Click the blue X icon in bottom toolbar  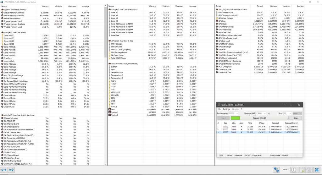[317, 170]
